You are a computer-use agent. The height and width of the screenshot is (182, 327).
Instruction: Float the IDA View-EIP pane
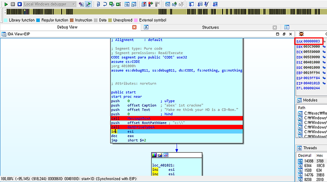click(284, 34)
